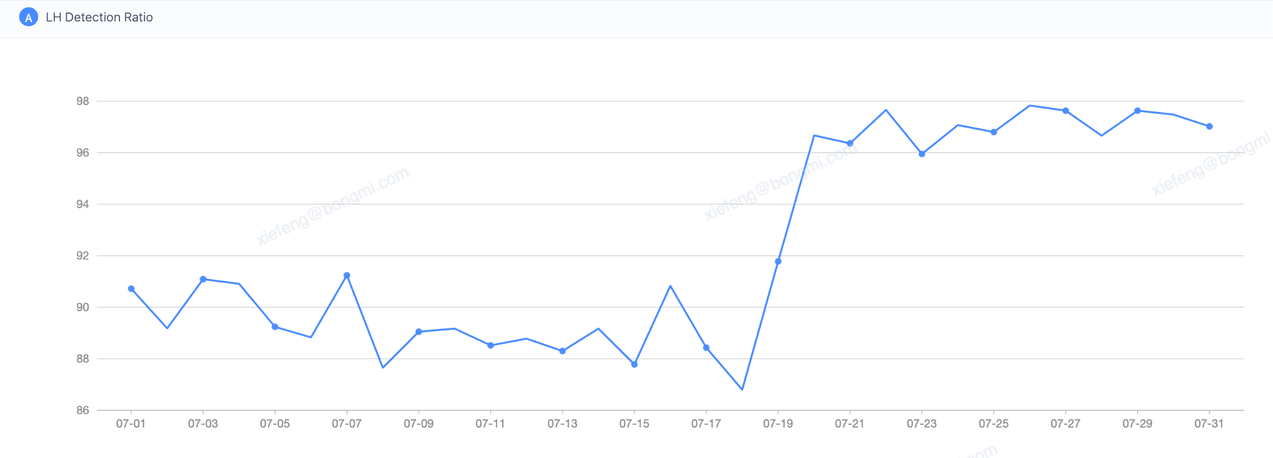Click the 98 label on the y-axis
Image resolution: width=1273 pixels, height=458 pixels.
coord(82,101)
